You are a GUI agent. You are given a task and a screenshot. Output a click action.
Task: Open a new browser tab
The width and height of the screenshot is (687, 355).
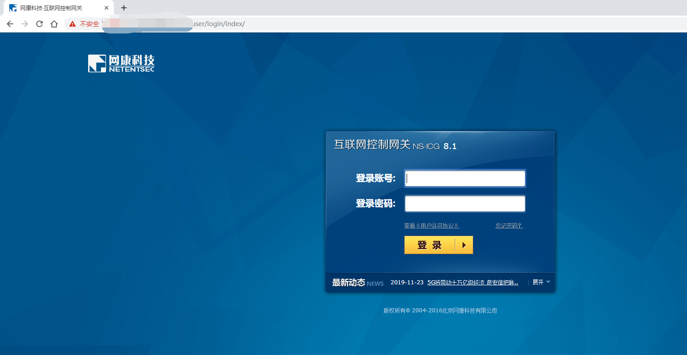point(124,8)
